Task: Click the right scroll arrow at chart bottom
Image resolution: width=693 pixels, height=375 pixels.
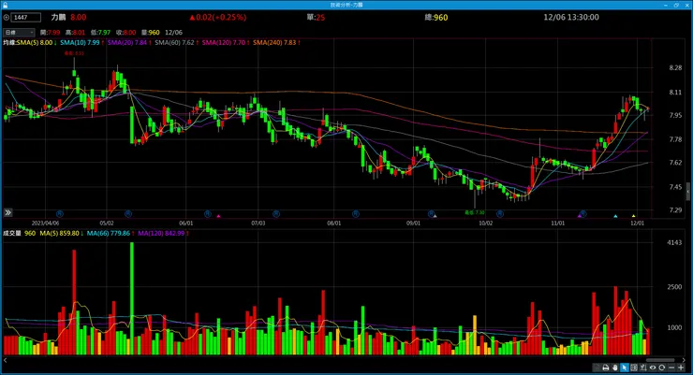Action: pyautogui.click(x=684, y=360)
